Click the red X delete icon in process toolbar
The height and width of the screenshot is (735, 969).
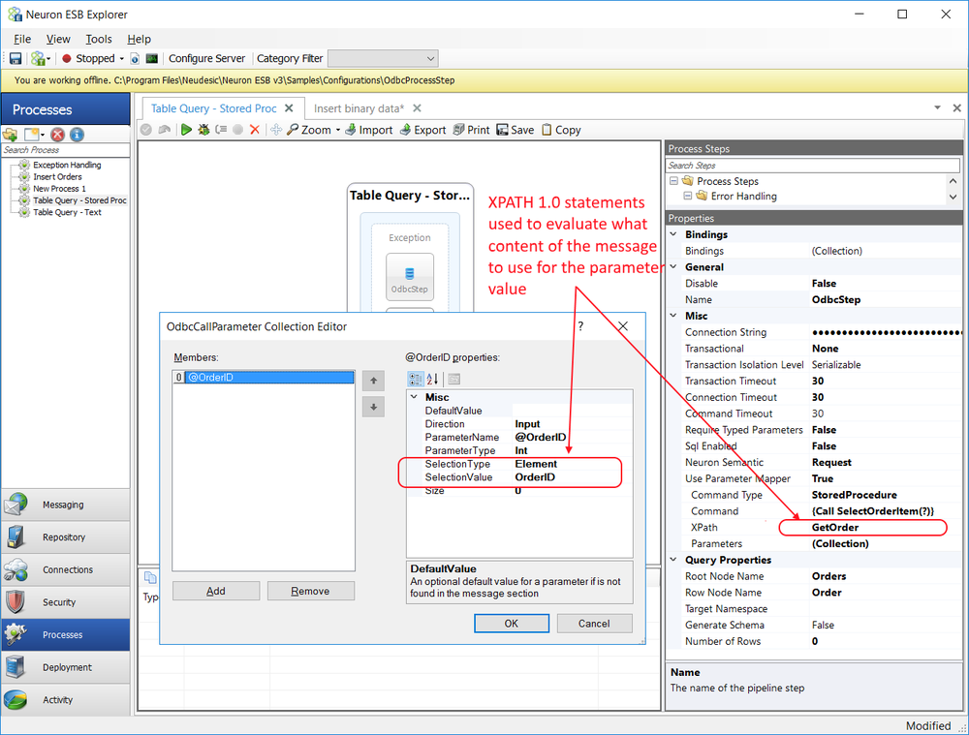(x=255, y=130)
